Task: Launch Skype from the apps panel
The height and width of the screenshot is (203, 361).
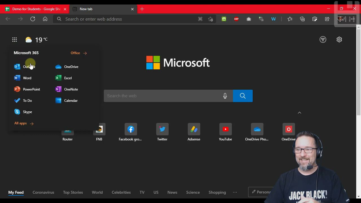Action: pyautogui.click(x=23, y=112)
